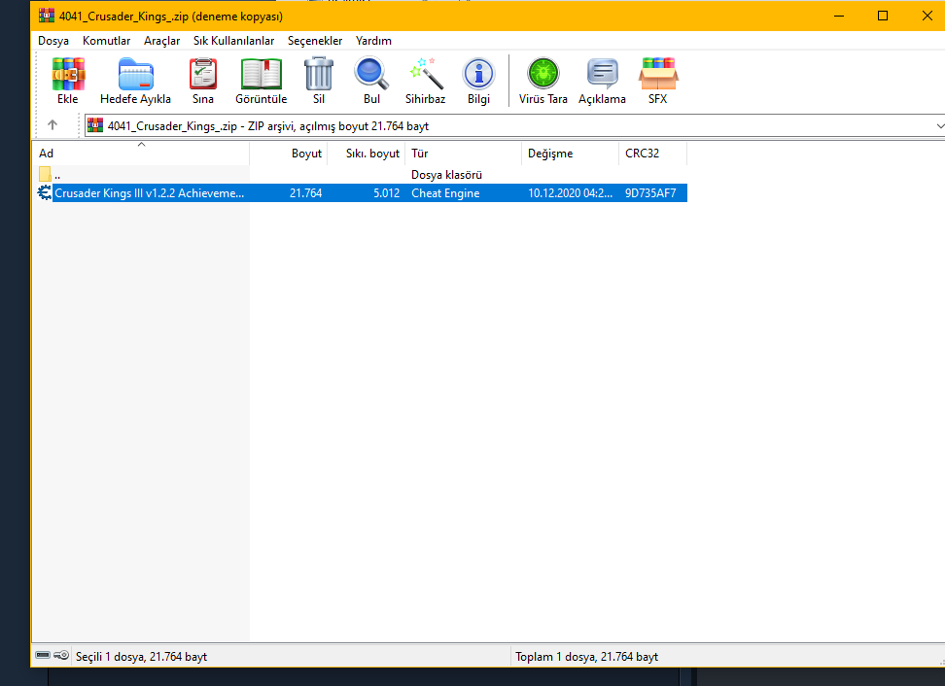Close the WinRAR window
The image size is (945, 686).
click(x=927, y=16)
